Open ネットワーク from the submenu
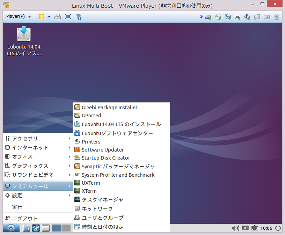Image resolution: width=285 pixels, height=235 pixels. pyautogui.click(x=121, y=208)
